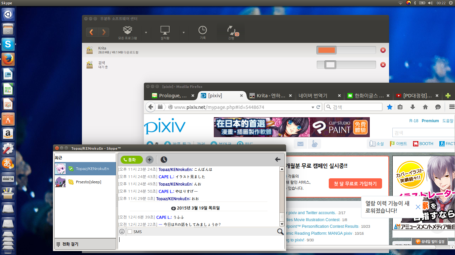This screenshot has height=255, width=455.
Task: Add a contact with the plus icon in Skype
Action: pyautogui.click(x=150, y=160)
